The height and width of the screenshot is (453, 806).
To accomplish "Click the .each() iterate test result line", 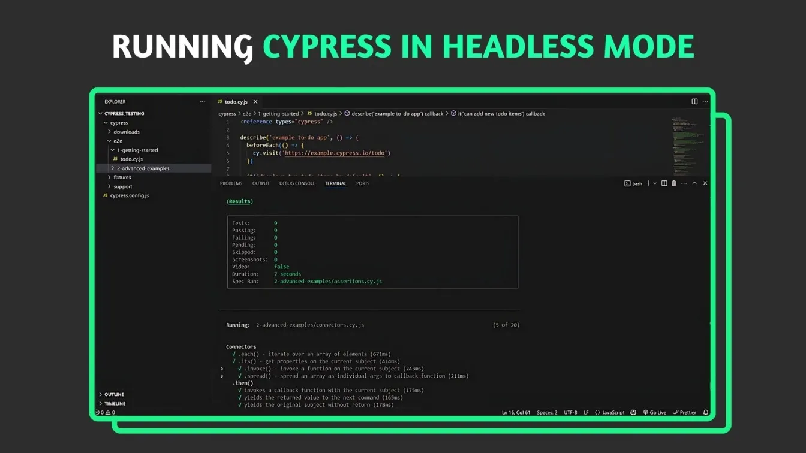I will (311, 354).
